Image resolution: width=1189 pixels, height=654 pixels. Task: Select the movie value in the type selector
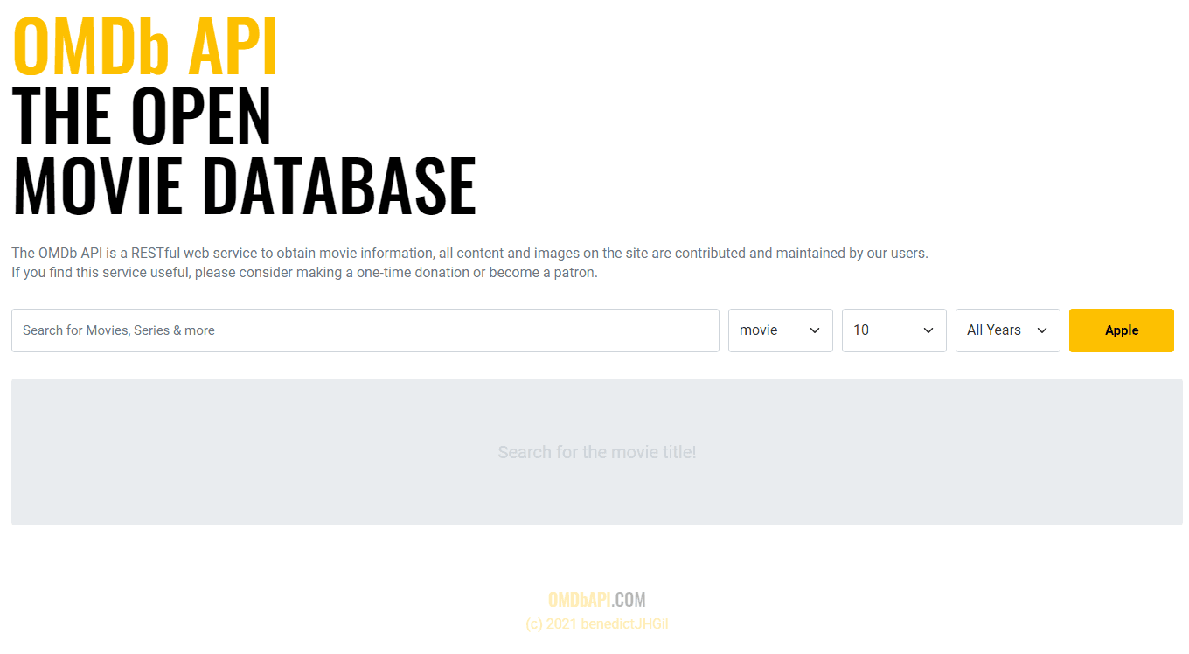(757, 330)
